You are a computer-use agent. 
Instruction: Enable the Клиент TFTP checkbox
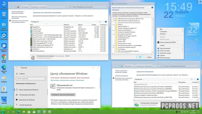[115, 42]
